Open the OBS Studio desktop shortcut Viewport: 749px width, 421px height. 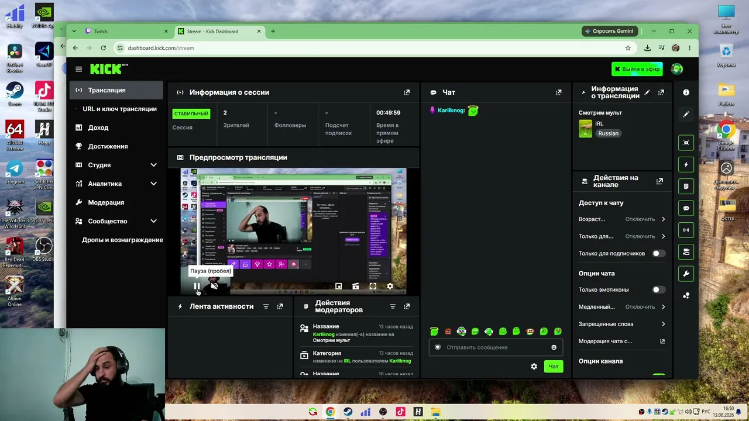tap(44, 249)
